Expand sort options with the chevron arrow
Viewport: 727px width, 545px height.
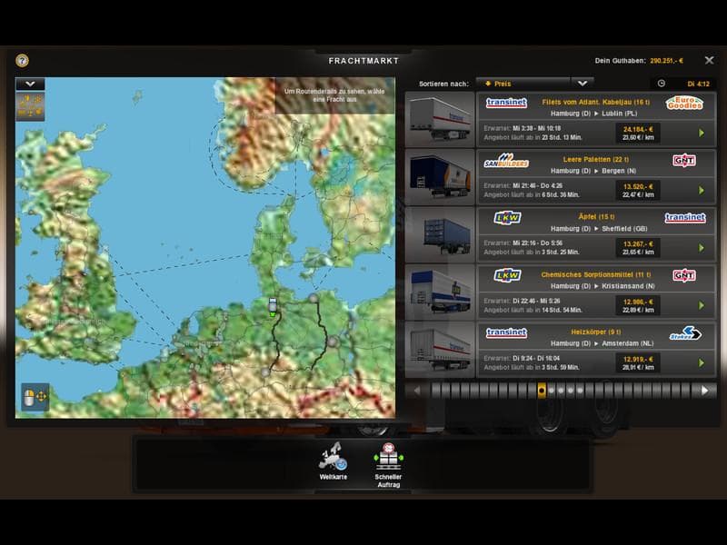coord(583,84)
